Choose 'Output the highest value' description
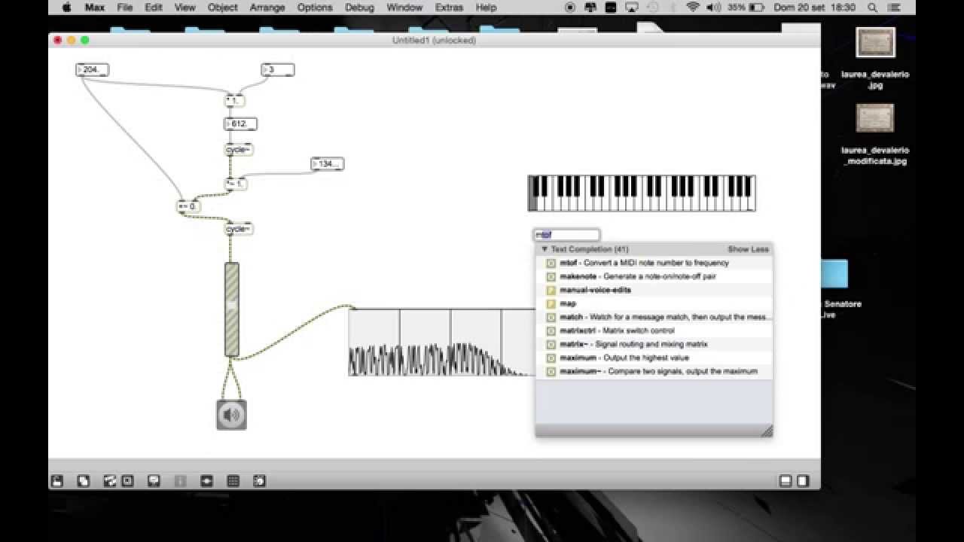 click(646, 358)
